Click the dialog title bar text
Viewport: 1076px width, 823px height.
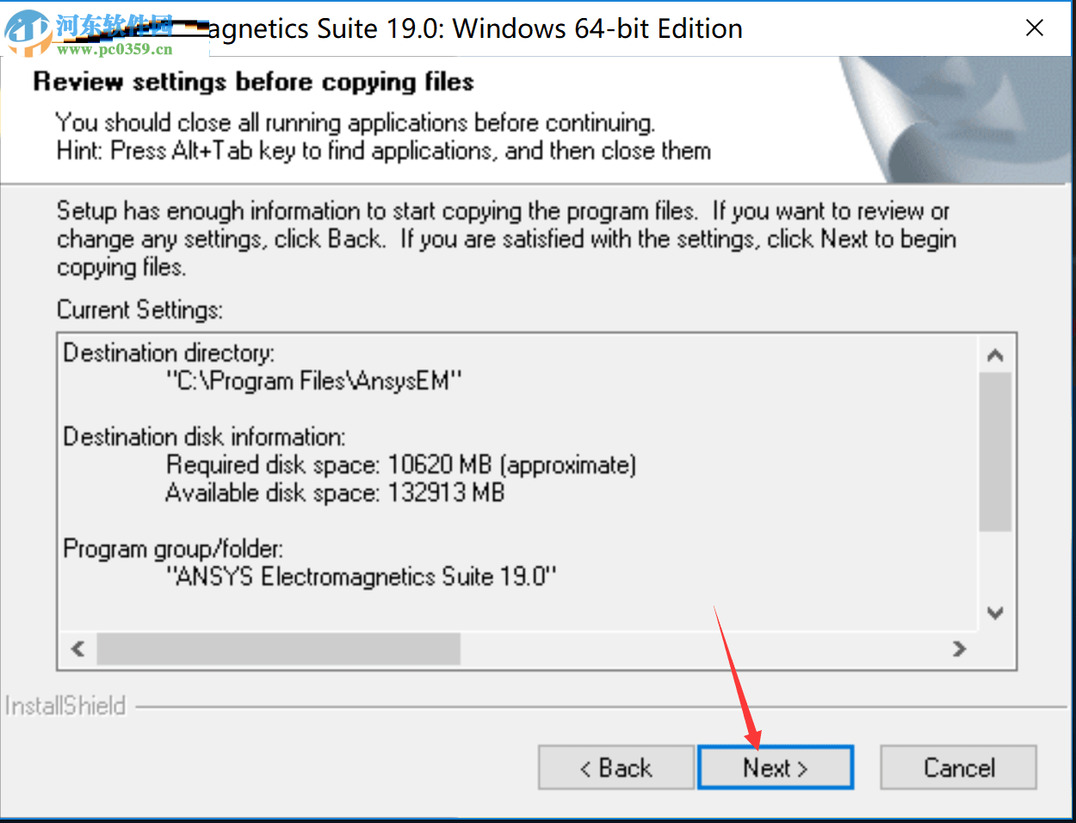tap(473, 28)
